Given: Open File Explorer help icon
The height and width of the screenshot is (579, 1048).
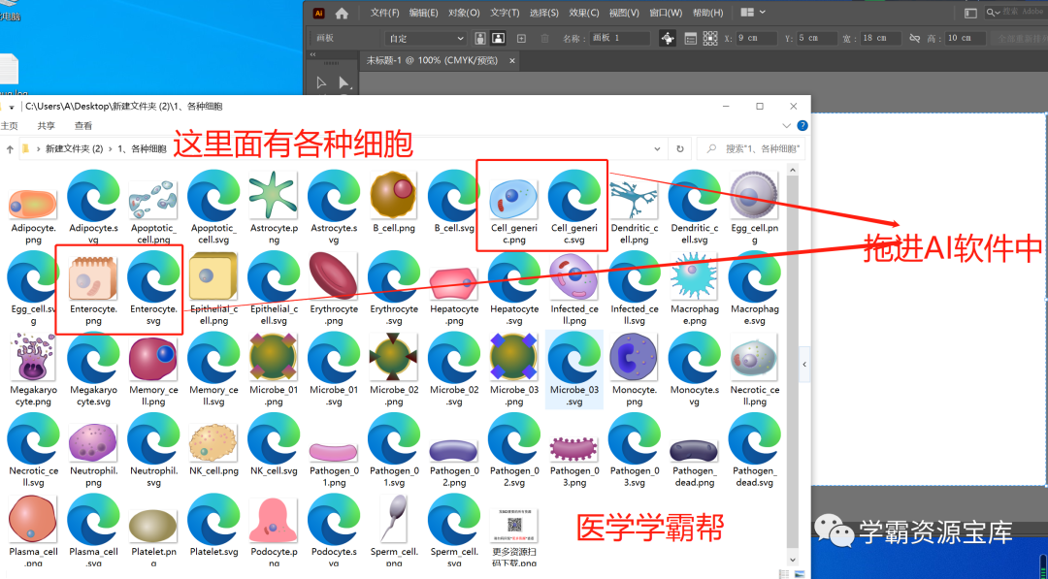Looking at the screenshot, I should click(802, 125).
